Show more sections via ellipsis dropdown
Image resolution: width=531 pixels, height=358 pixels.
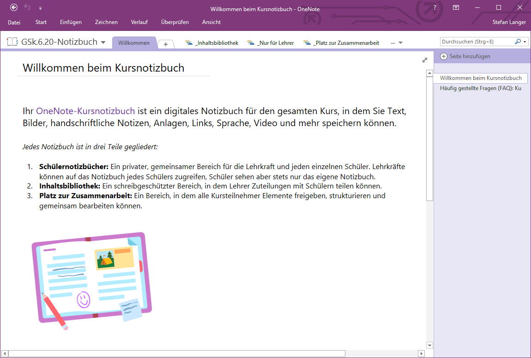(x=397, y=43)
